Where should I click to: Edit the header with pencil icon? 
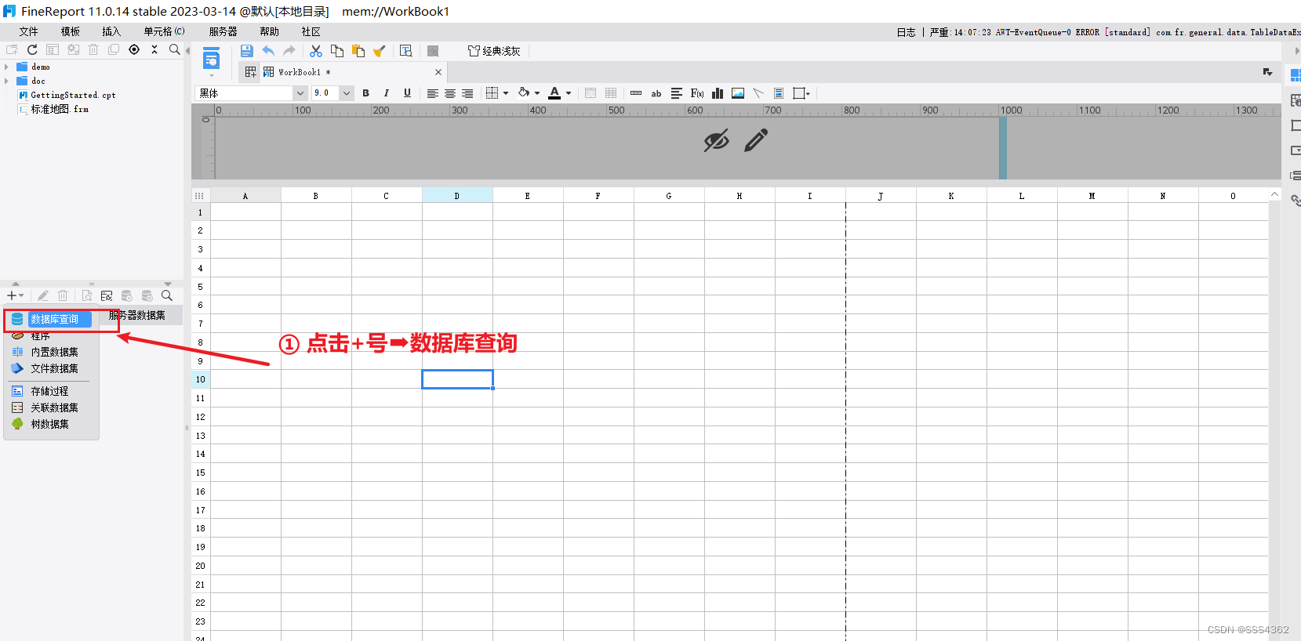[x=756, y=141]
